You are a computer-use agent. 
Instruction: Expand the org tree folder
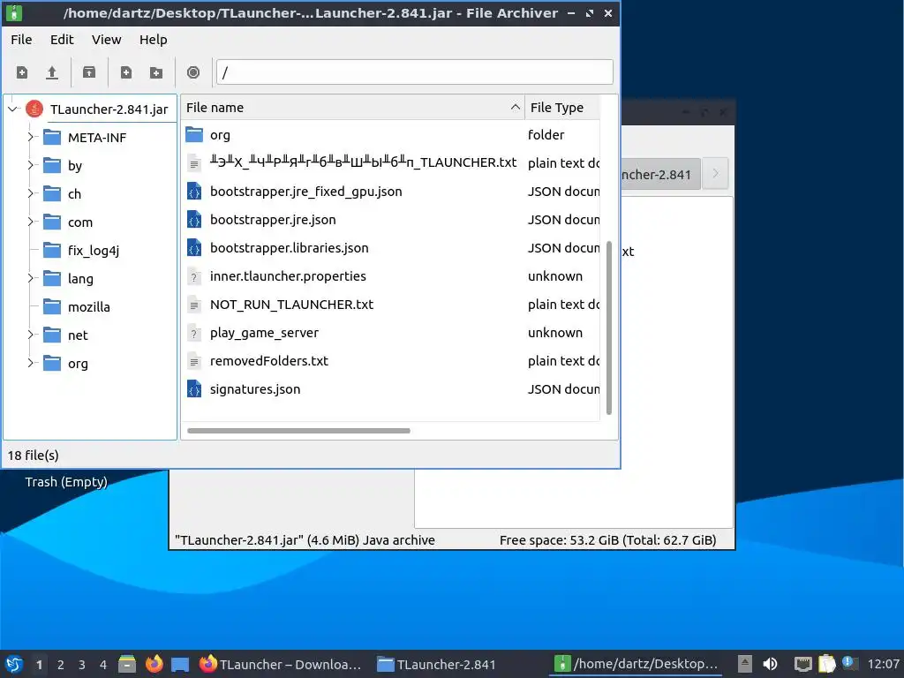coord(31,363)
